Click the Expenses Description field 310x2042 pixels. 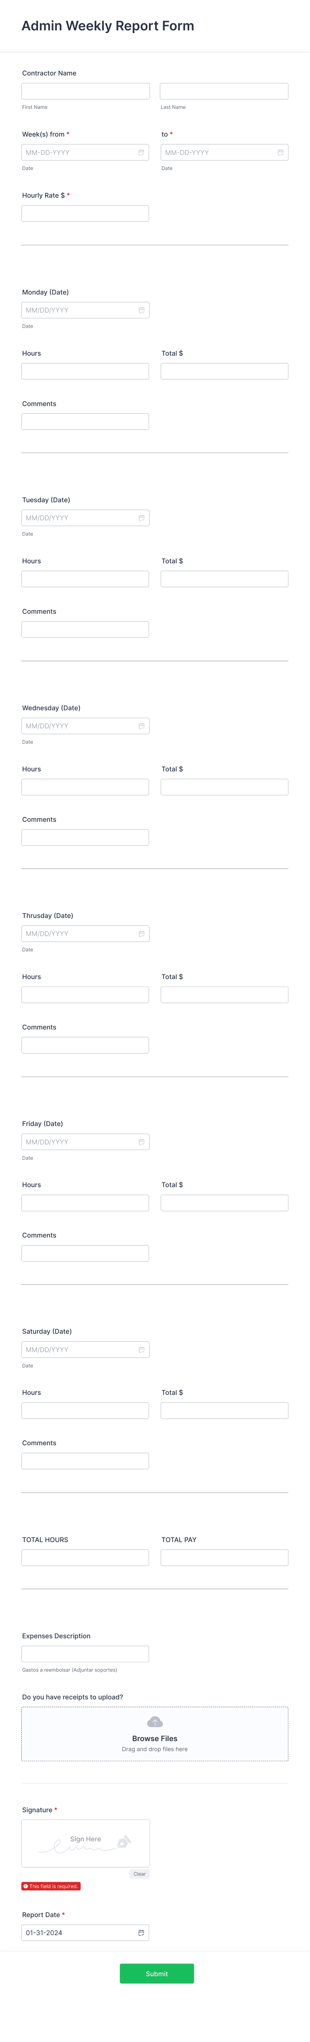point(85,1654)
